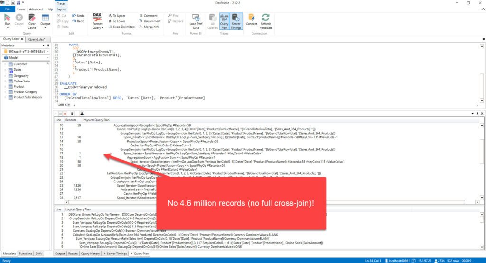The width and height of the screenshot is (486, 263).
Task: Run the DAX query
Action: (8, 20)
